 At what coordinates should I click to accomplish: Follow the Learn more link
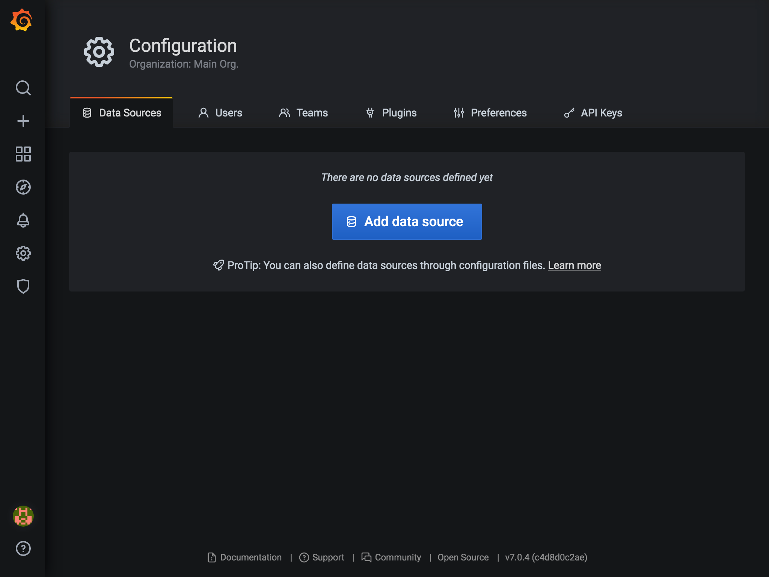click(x=574, y=265)
